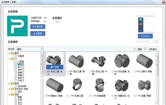Open the category dropdown showing 建筑
166x105 pixels.
coord(30,49)
